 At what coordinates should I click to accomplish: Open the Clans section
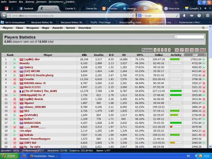click(x=20, y=28)
